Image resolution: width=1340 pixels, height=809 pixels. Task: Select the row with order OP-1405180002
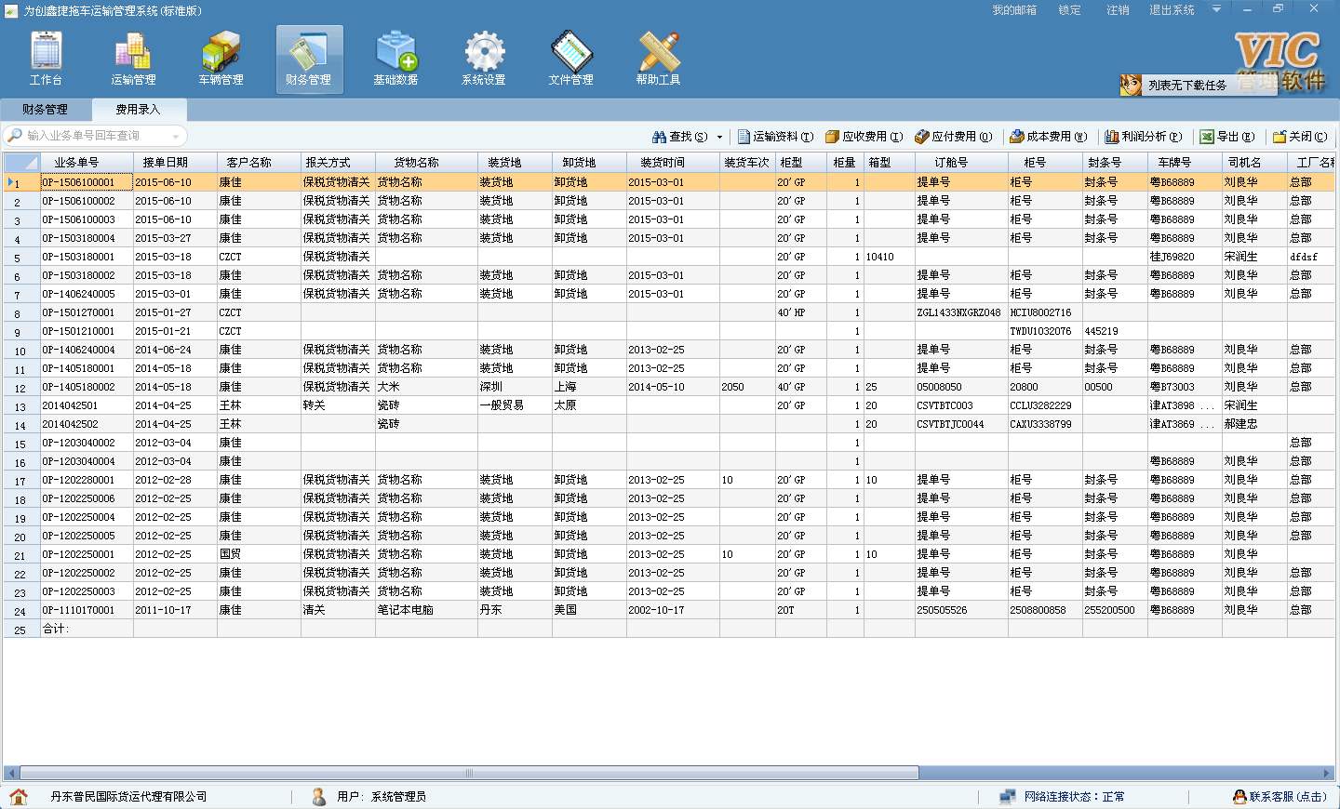(x=79, y=387)
